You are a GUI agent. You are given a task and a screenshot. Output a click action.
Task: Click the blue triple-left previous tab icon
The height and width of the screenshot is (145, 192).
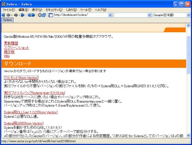pos(29,15)
